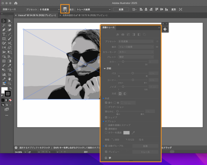Click 拡張 button in control bar
207x165 pixels.
click(121, 9)
